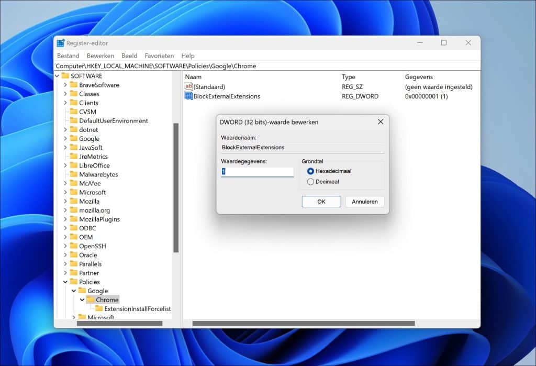Open the Help menu
The width and height of the screenshot is (536, 366).
[x=188, y=56]
